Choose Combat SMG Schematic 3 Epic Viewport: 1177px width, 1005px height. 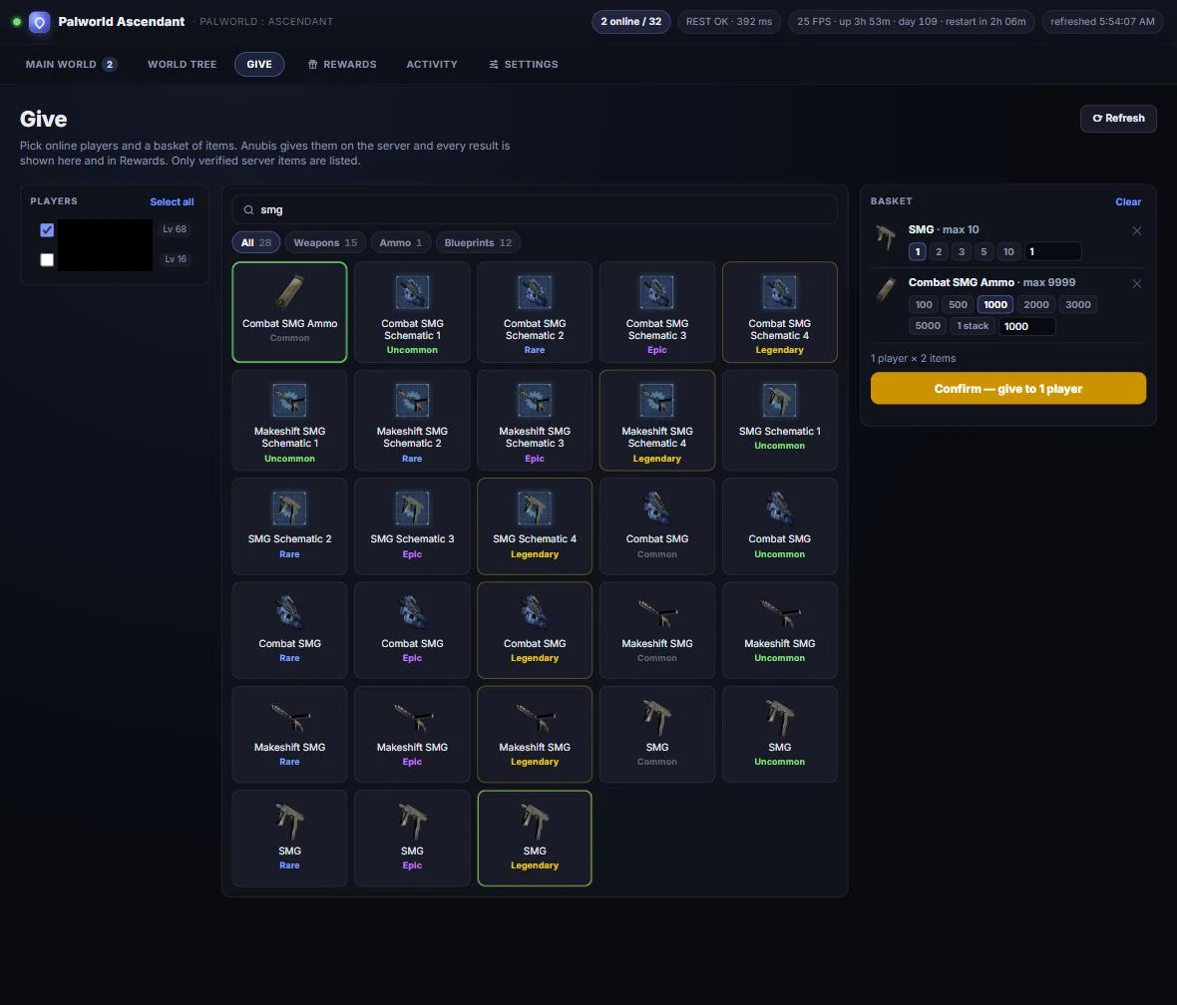tap(656, 312)
